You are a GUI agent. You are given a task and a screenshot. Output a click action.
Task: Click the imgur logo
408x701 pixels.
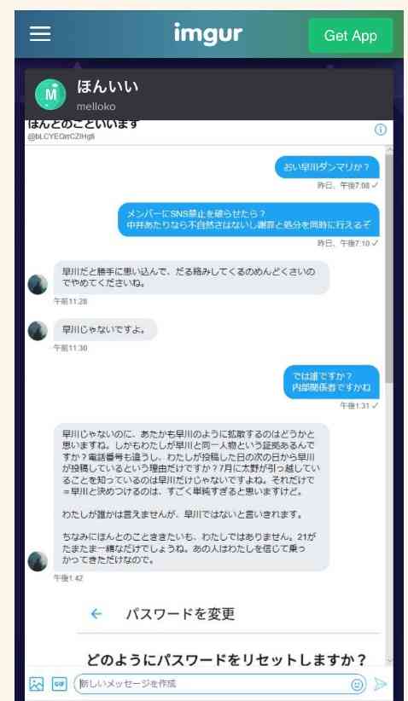(208, 34)
